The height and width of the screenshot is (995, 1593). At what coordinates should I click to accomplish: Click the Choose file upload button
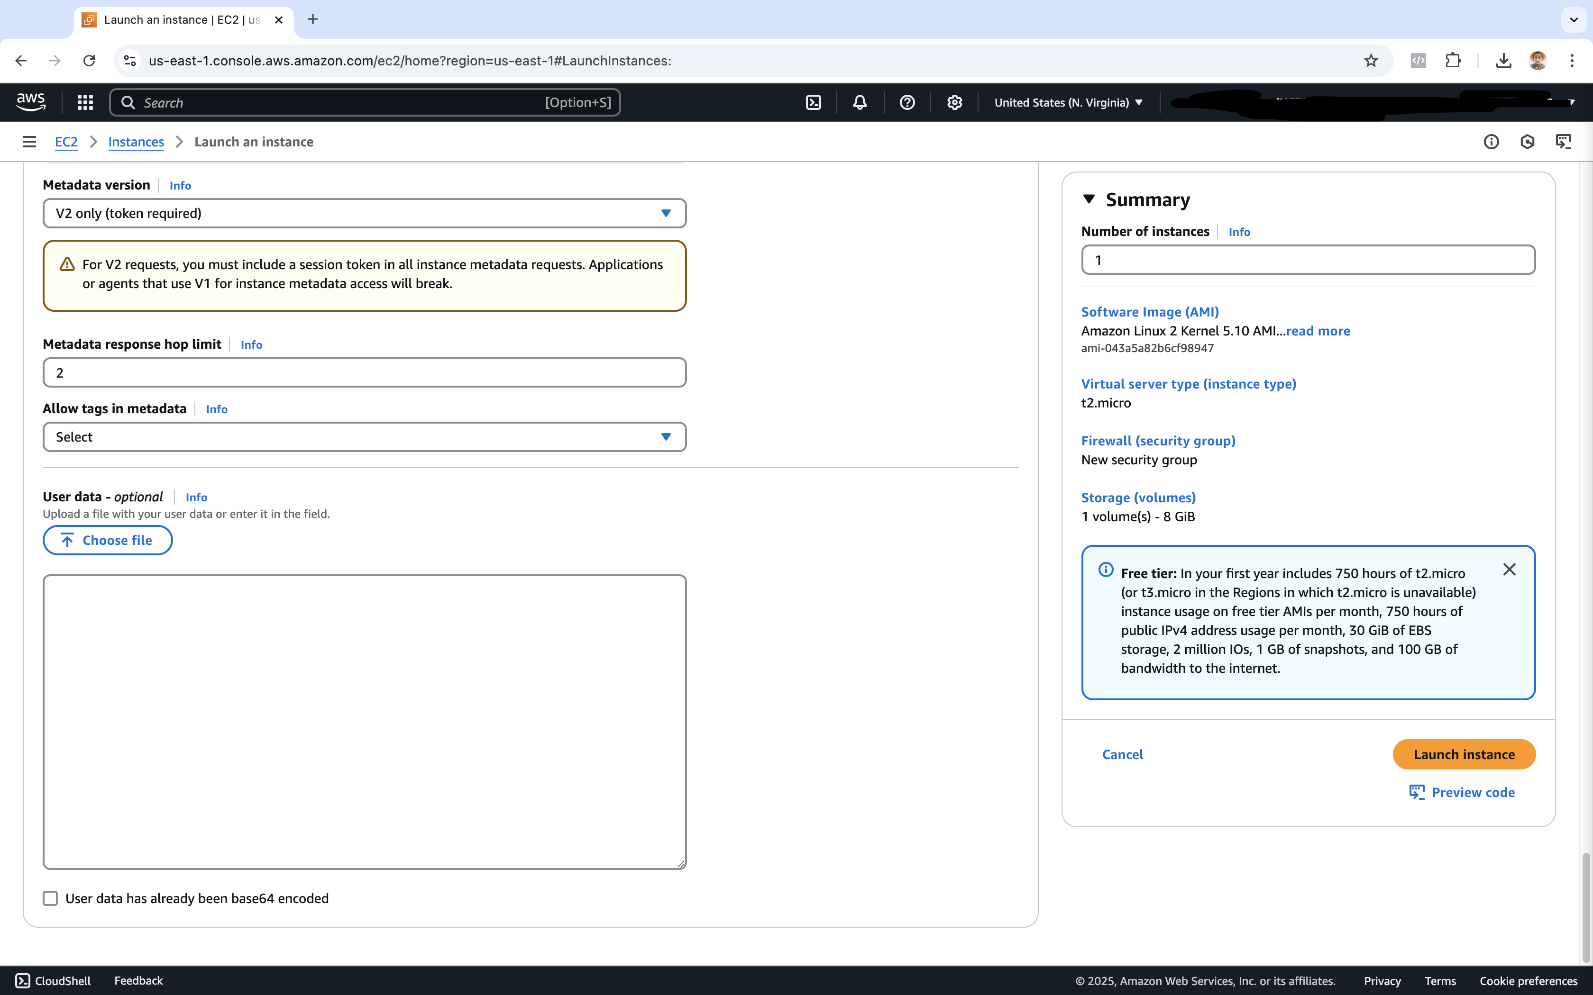pos(107,540)
